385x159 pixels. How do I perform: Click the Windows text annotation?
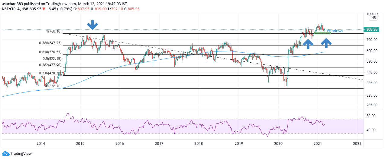(x=335, y=31)
